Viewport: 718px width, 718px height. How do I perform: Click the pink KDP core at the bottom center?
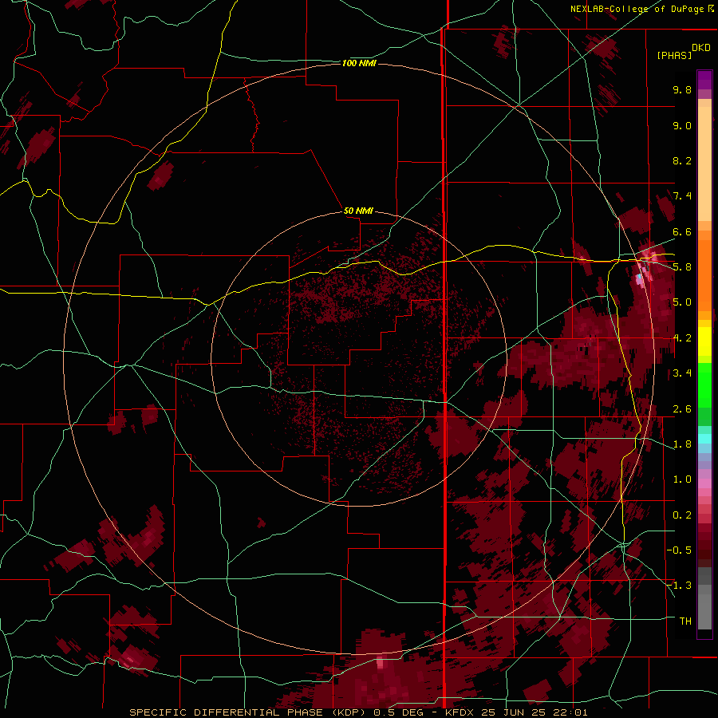tap(380, 663)
